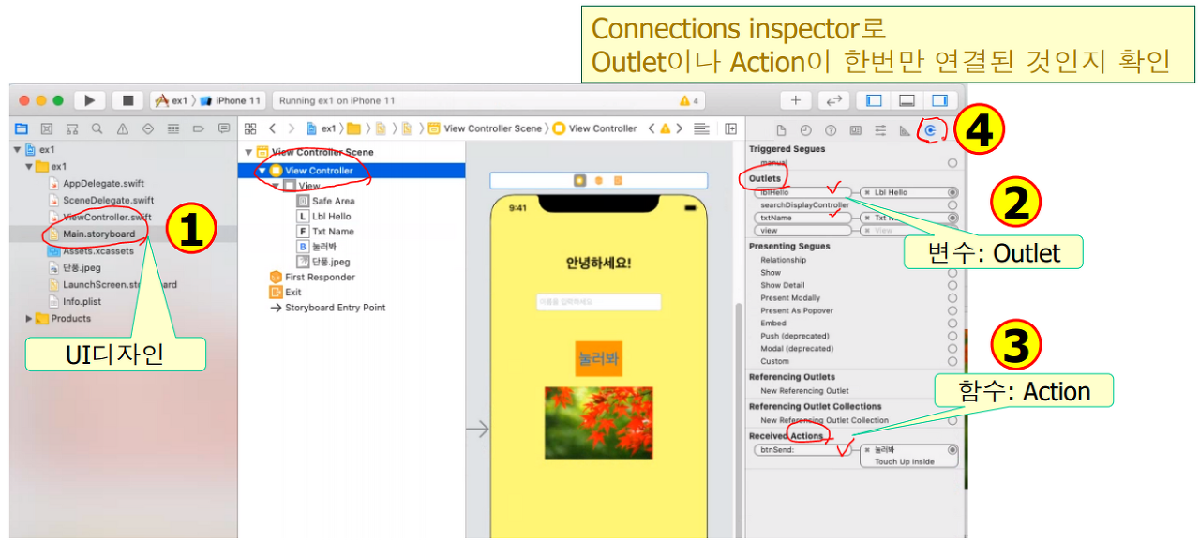Open the Library with plus button
This screenshot has width=1200, height=543.
(795, 100)
